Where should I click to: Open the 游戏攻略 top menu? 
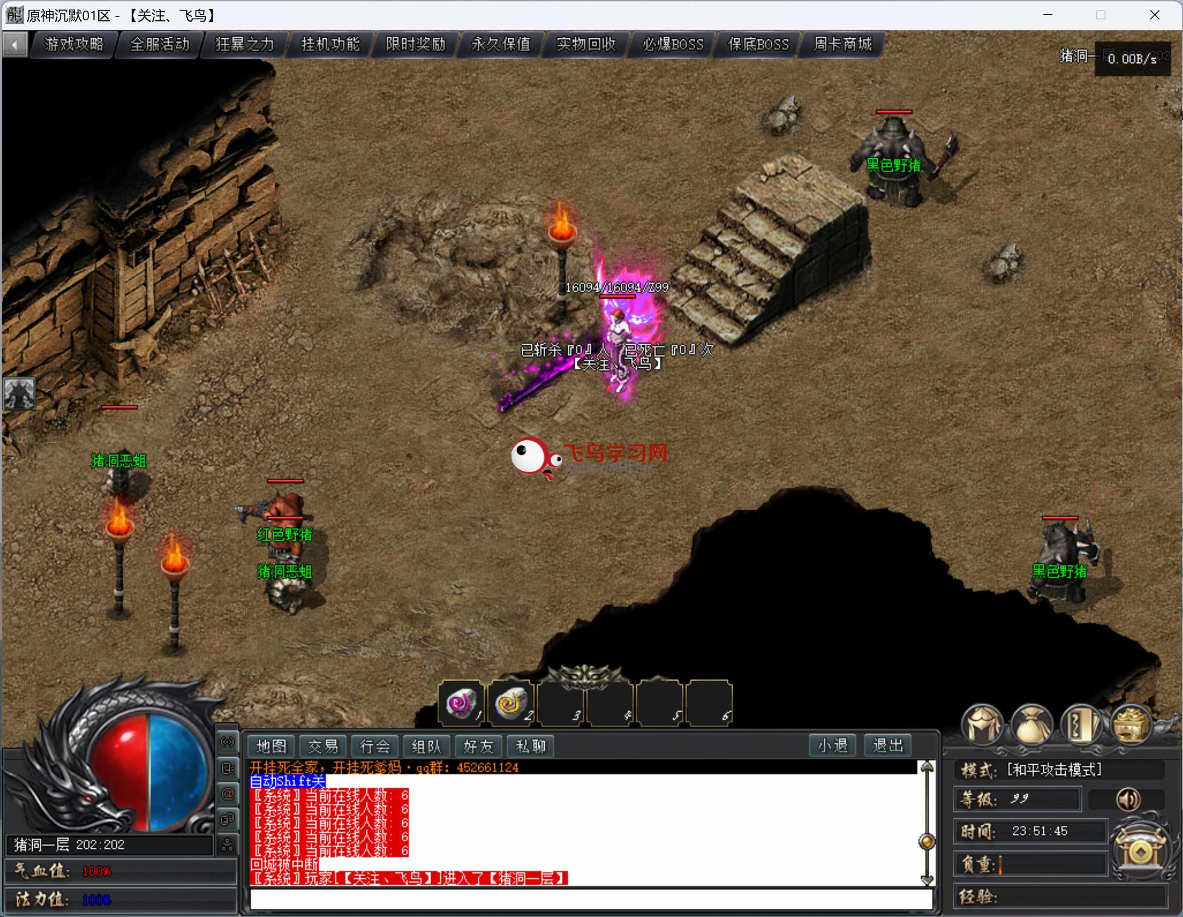(x=74, y=44)
